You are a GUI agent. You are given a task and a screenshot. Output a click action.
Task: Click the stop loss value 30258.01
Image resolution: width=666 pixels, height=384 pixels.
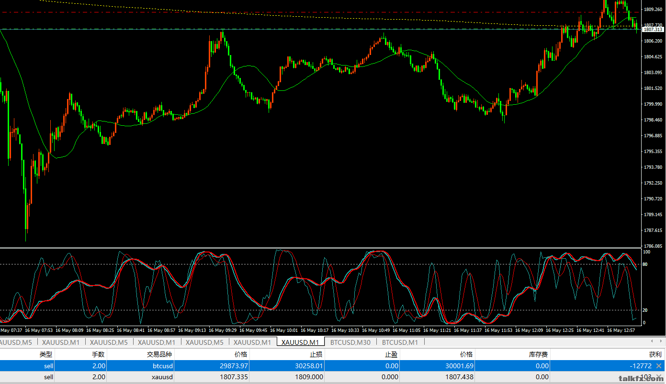309,366
